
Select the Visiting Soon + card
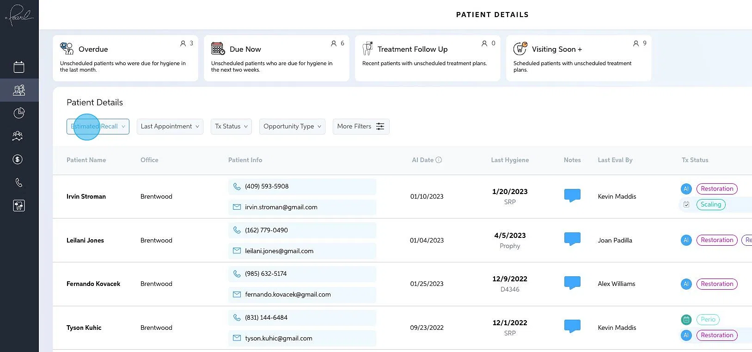(579, 58)
